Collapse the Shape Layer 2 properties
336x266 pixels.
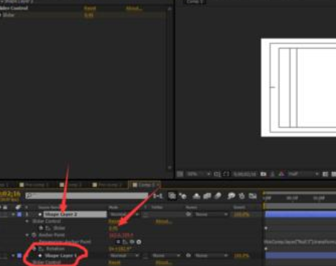[x=13, y=214]
